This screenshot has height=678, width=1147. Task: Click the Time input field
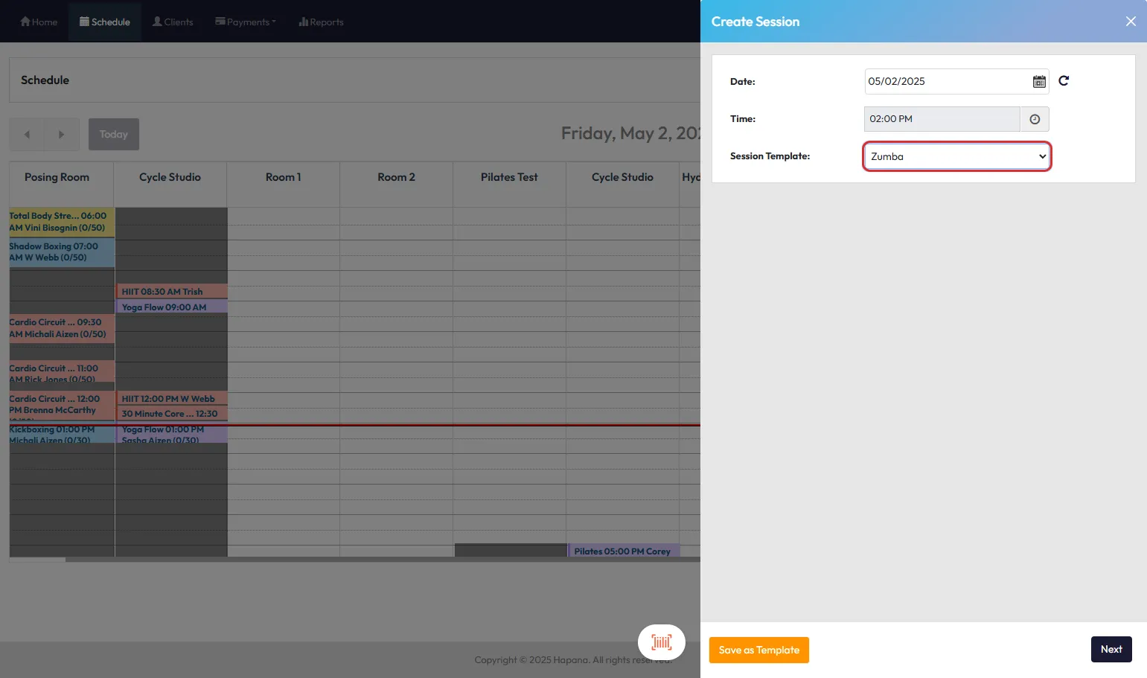point(942,119)
